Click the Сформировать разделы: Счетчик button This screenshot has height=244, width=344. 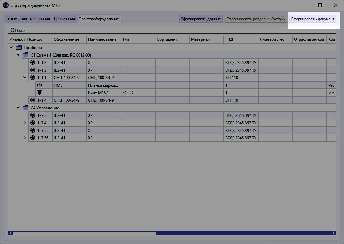coord(255,19)
